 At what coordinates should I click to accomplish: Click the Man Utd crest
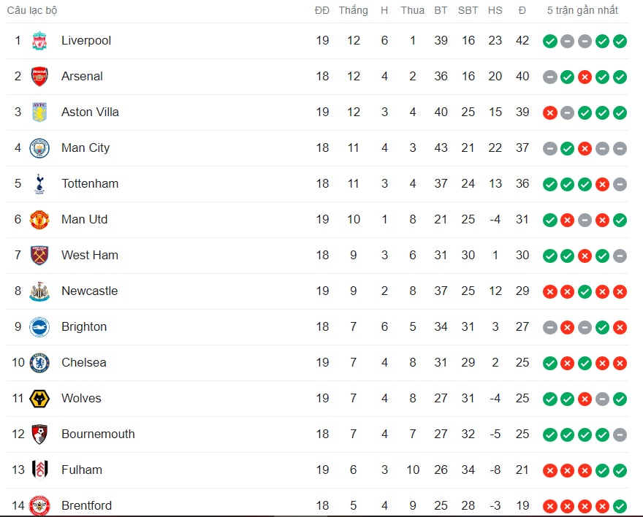(x=39, y=220)
